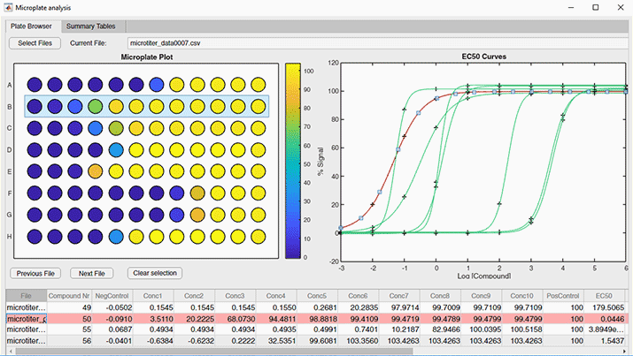This screenshot has height=356, width=633.
Task: Pick the orange well in row F
Action: coord(198,193)
